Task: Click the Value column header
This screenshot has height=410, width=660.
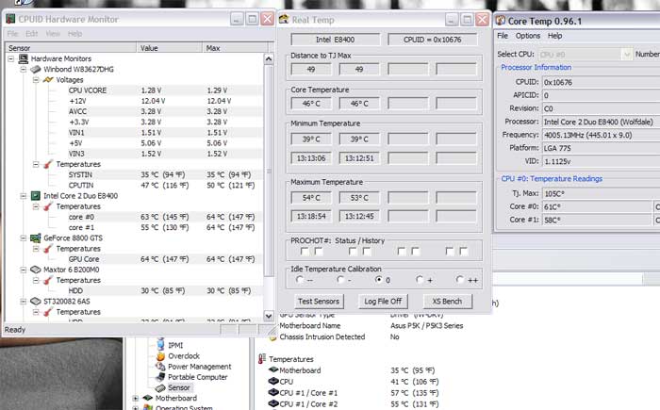Action: click(169, 47)
